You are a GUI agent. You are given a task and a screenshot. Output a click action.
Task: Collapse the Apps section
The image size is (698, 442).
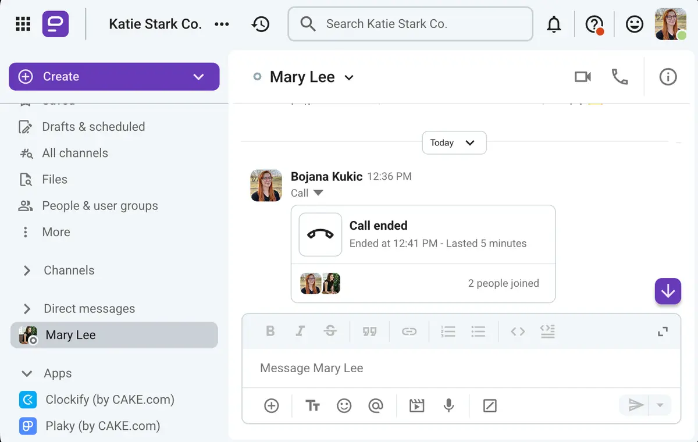[27, 373]
